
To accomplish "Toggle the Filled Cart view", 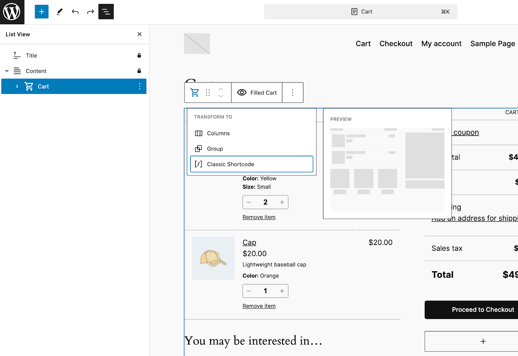I will [257, 93].
